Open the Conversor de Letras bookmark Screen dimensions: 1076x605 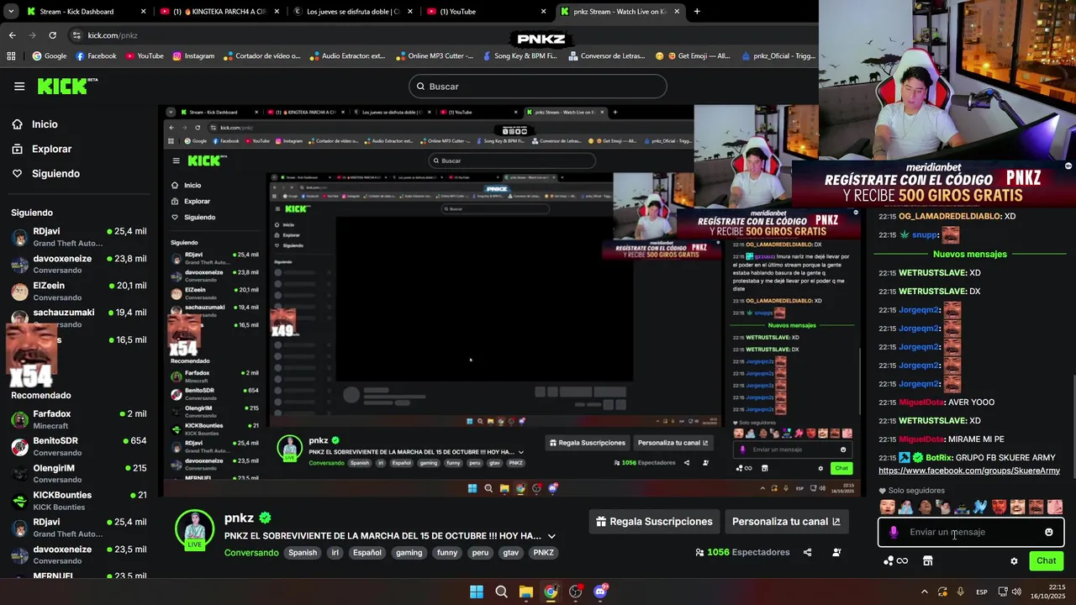click(x=608, y=56)
